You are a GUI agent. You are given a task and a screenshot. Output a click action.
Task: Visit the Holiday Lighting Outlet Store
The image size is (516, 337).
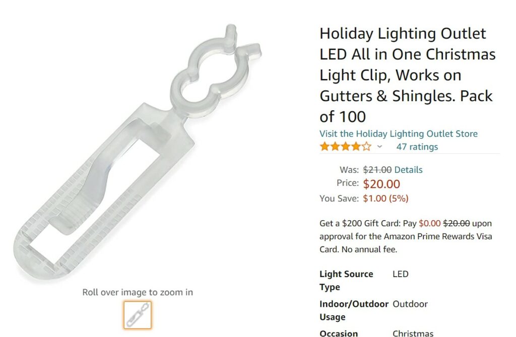[398, 133]
